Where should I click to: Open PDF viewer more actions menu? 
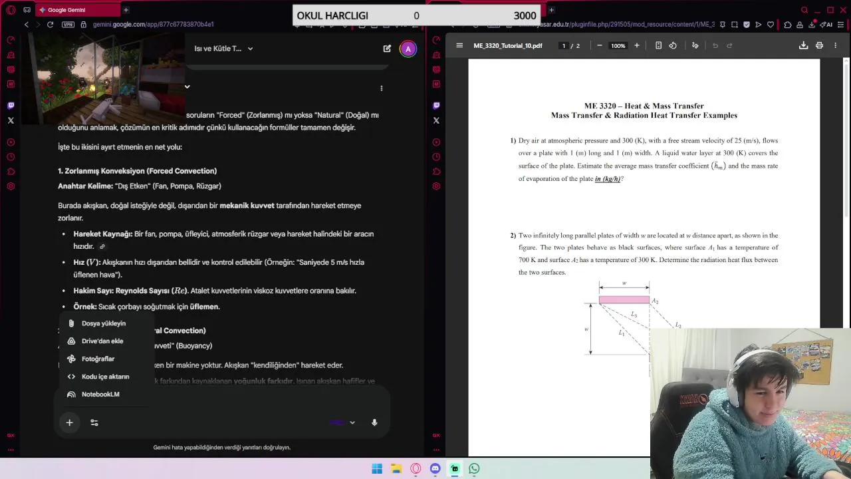[x=835, y=46]
